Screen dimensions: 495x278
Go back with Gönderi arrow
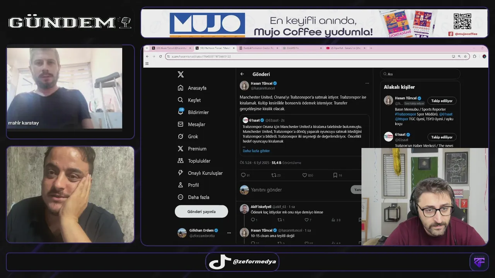click(x=242, y=74)
